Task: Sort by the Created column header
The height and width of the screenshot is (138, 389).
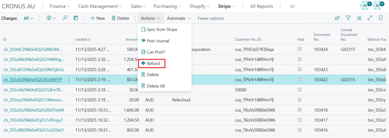Action: (x=82, y=39)
